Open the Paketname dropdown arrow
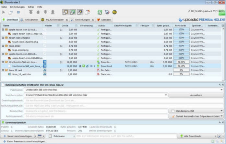 (x=221, y=90)
